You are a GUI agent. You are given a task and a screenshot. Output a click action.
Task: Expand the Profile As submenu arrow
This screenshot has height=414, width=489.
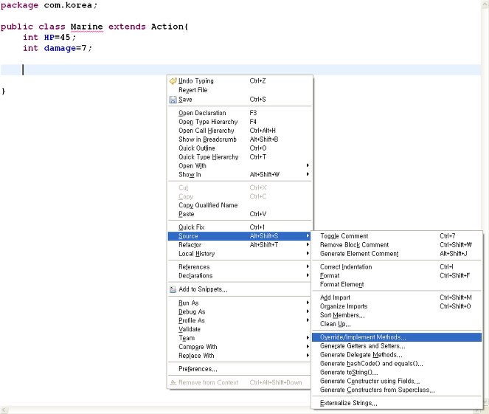point(308,320)
